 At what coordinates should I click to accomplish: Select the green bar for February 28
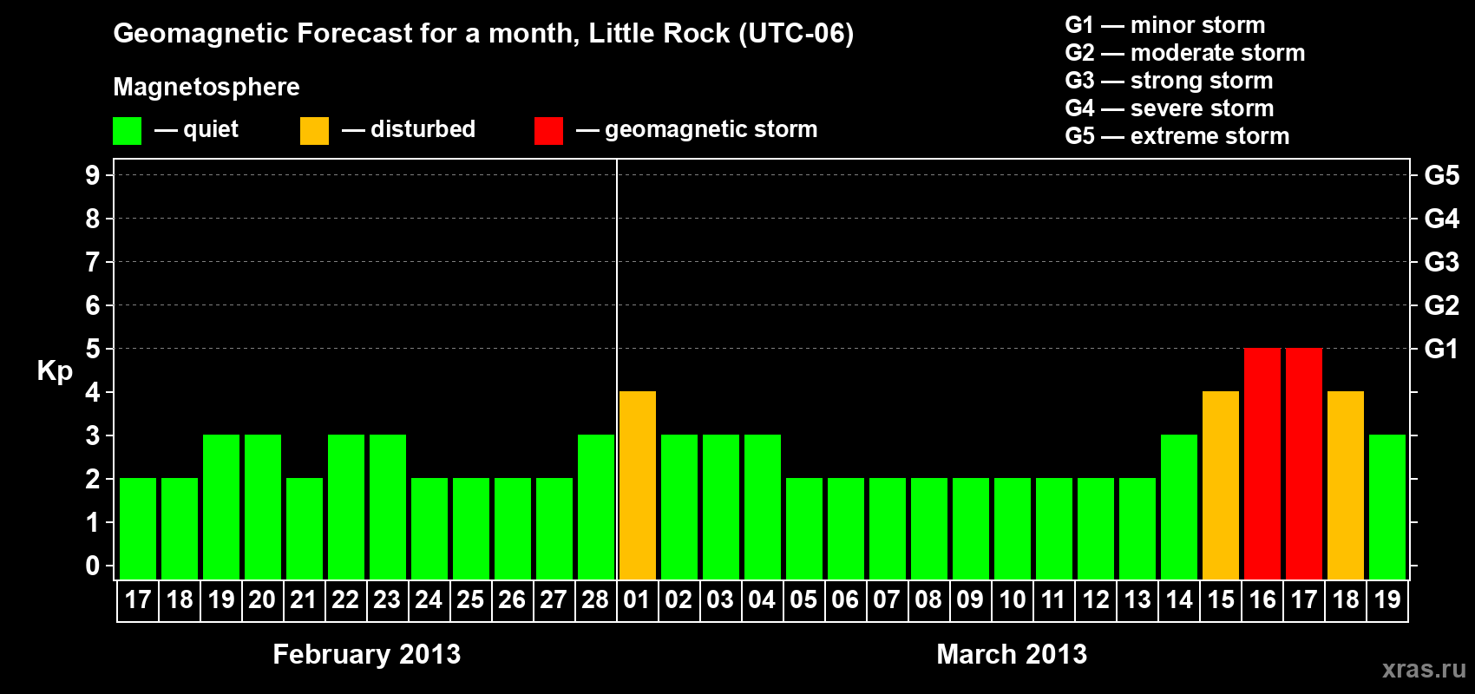point(596,507)
